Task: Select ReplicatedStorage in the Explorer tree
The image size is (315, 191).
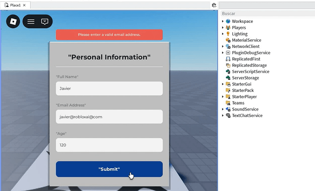Action: pyautogui.click(x=249, y=65)
